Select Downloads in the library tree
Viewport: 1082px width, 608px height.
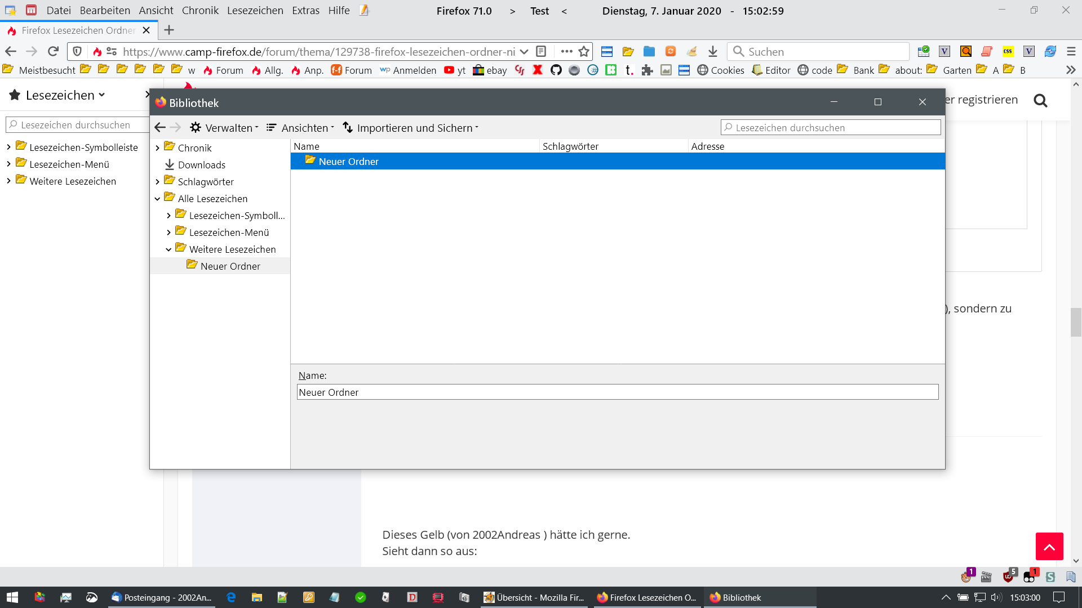[x=201, y=165]
